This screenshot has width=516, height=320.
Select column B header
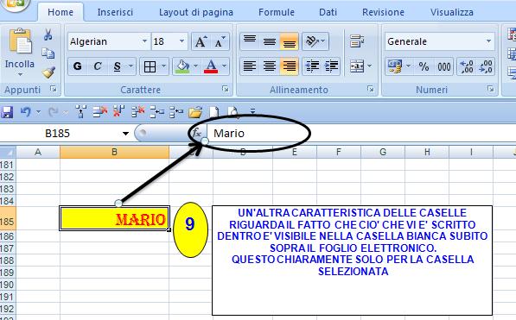pos(114,152)
